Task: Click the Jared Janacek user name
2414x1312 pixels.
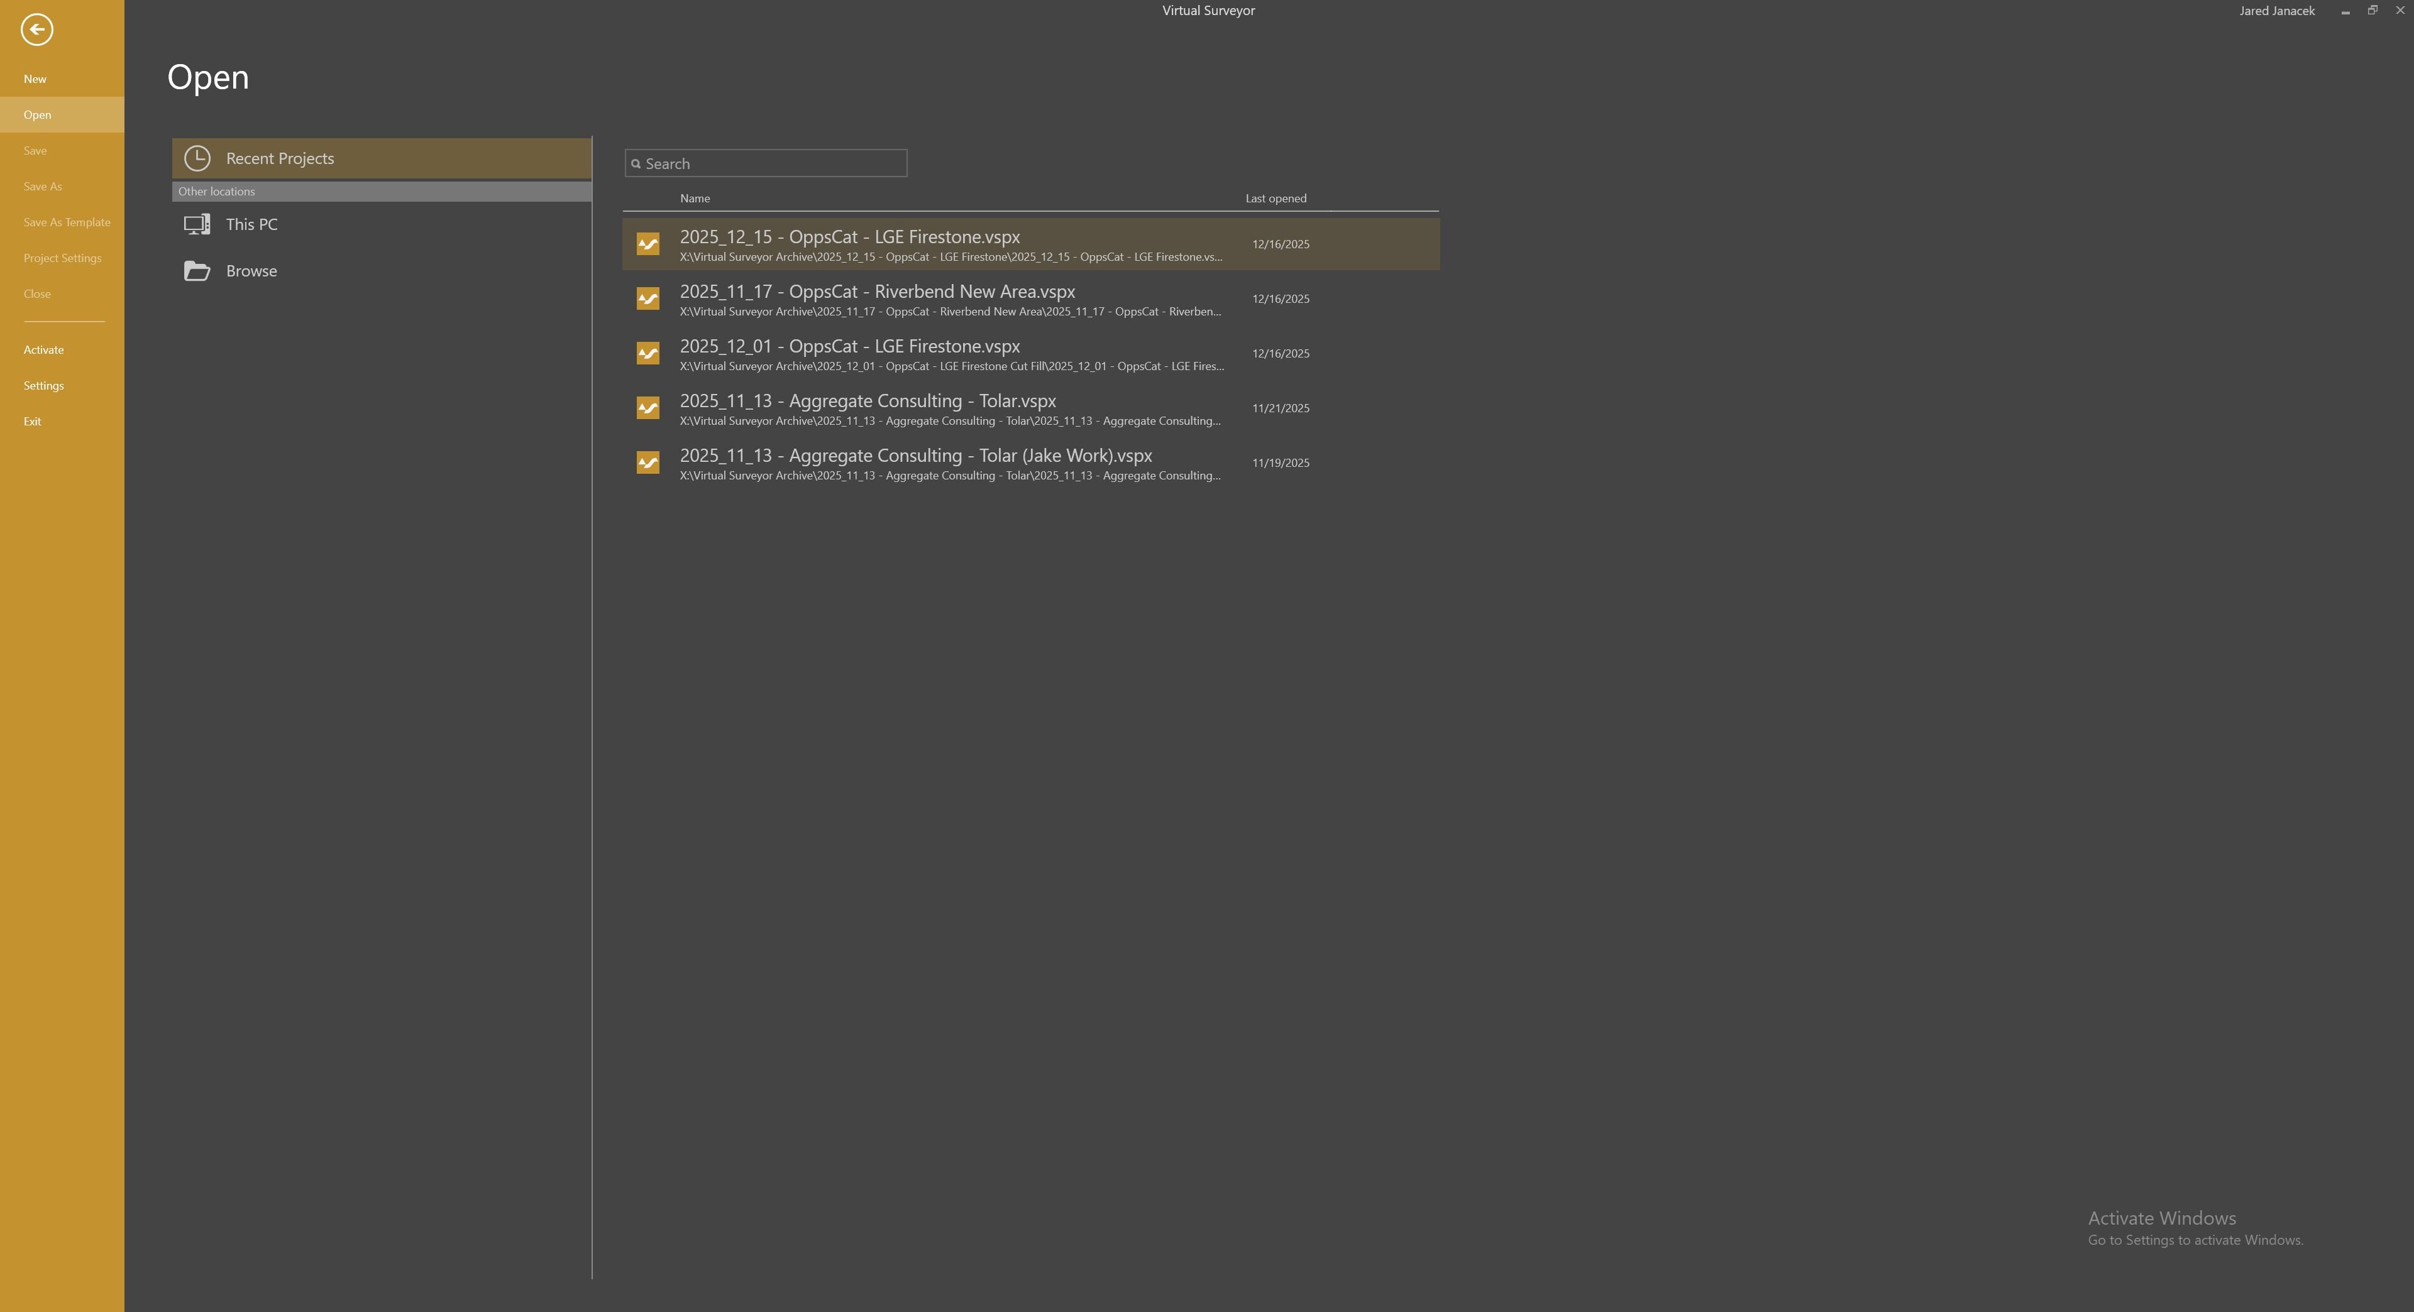Action: point(2277,11)
